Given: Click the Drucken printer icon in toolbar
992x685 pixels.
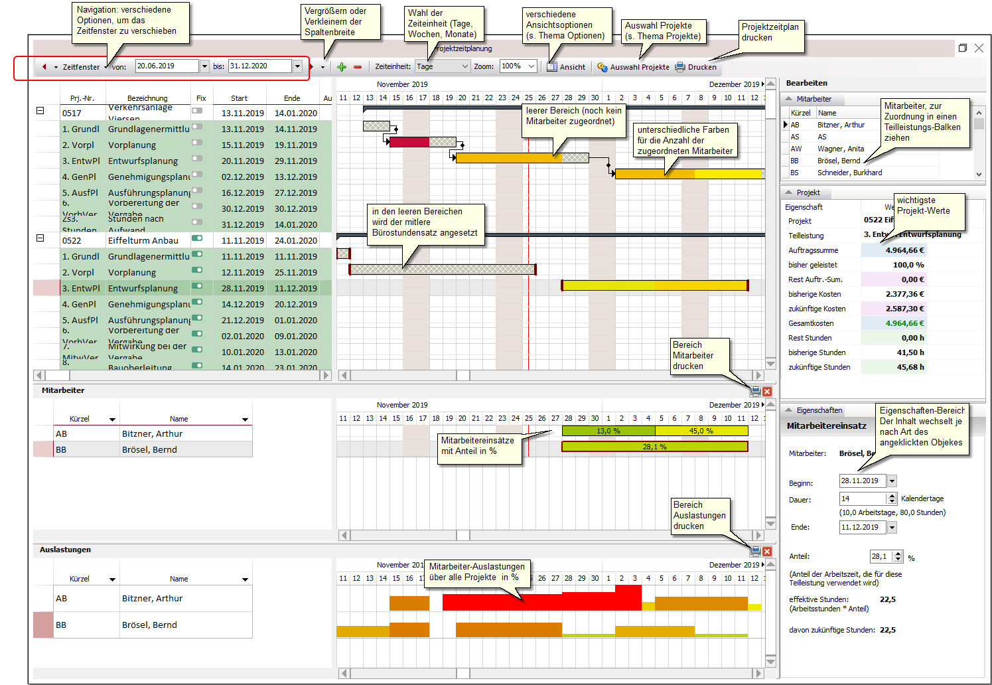Looking at the screenshot, I should [x=680, y=66].
